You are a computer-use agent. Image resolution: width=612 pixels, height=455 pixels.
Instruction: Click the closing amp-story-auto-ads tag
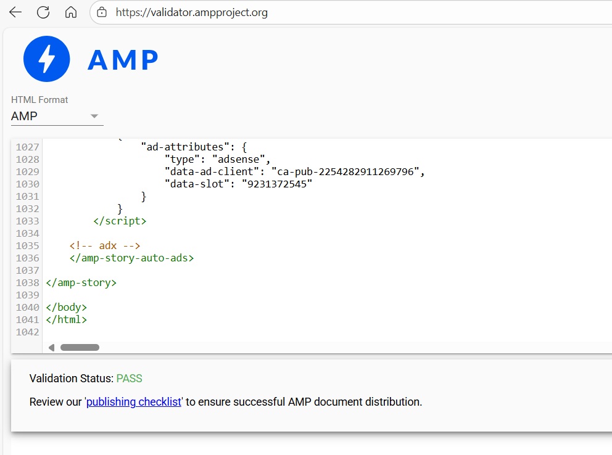click(131, 258)
